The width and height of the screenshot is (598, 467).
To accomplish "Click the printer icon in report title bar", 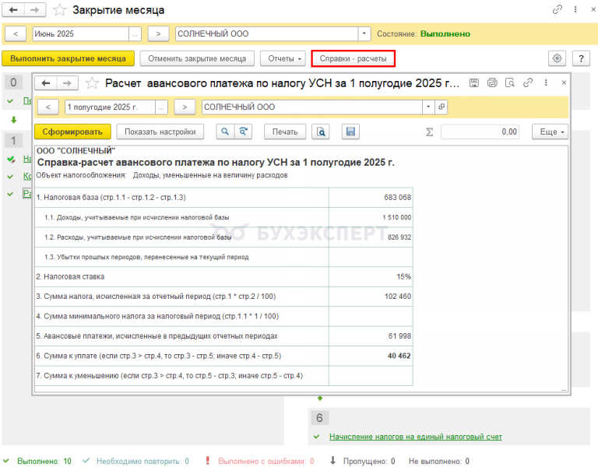I will (x=492, y=83).
